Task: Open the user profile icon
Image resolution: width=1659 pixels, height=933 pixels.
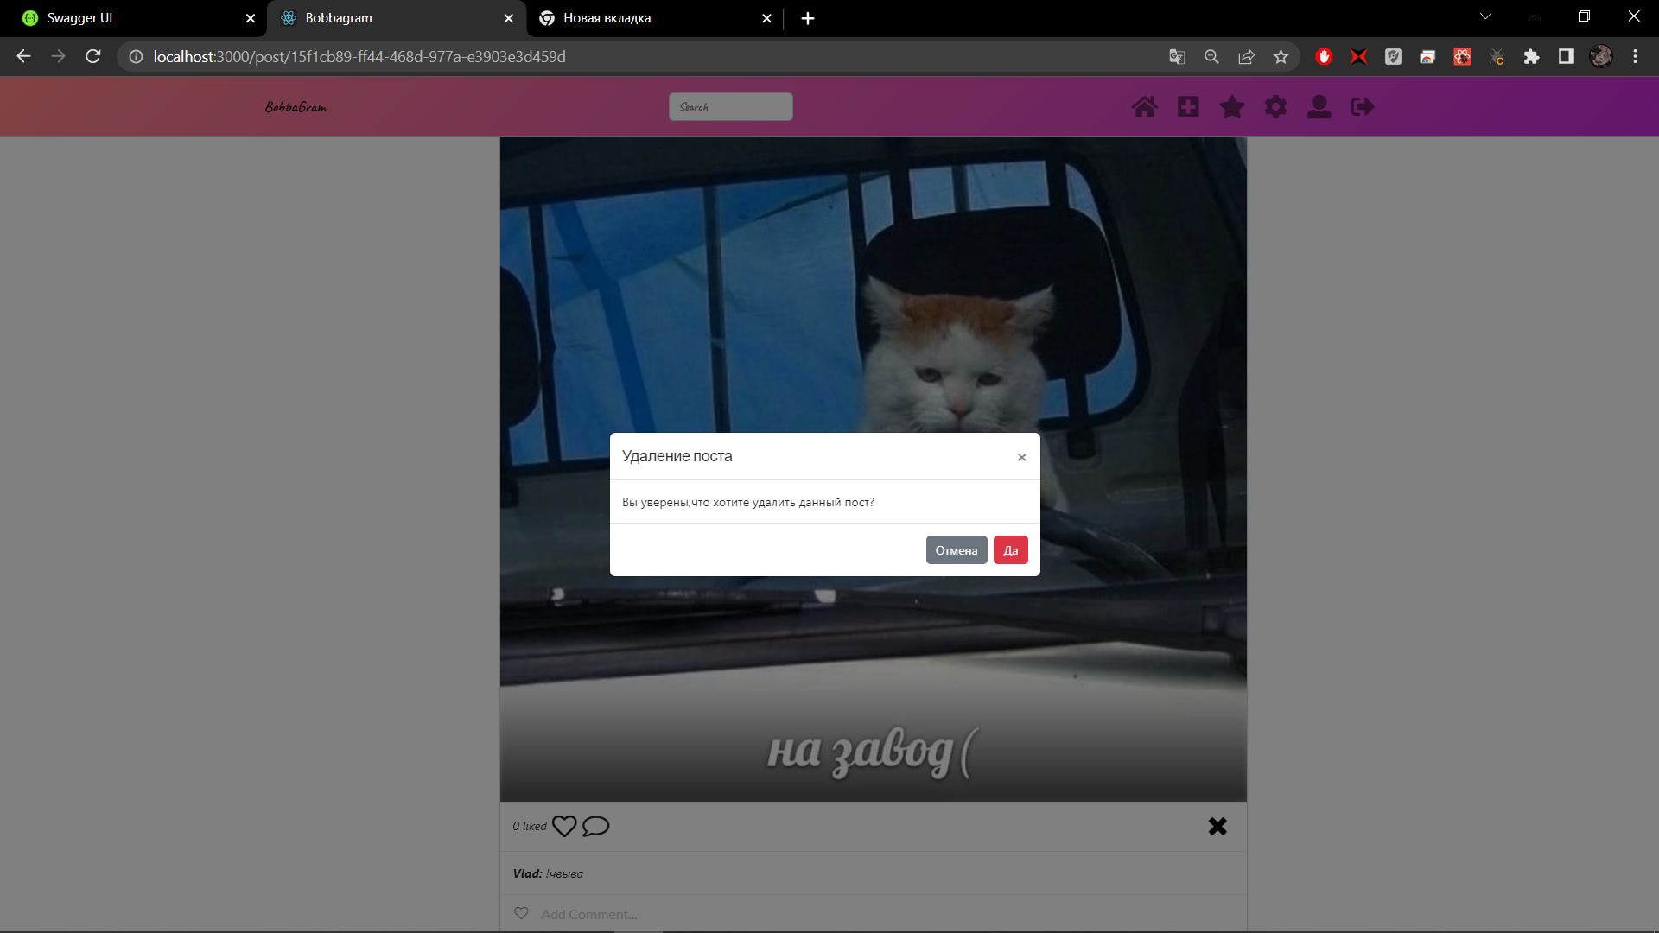Action: pos(1319,107)
